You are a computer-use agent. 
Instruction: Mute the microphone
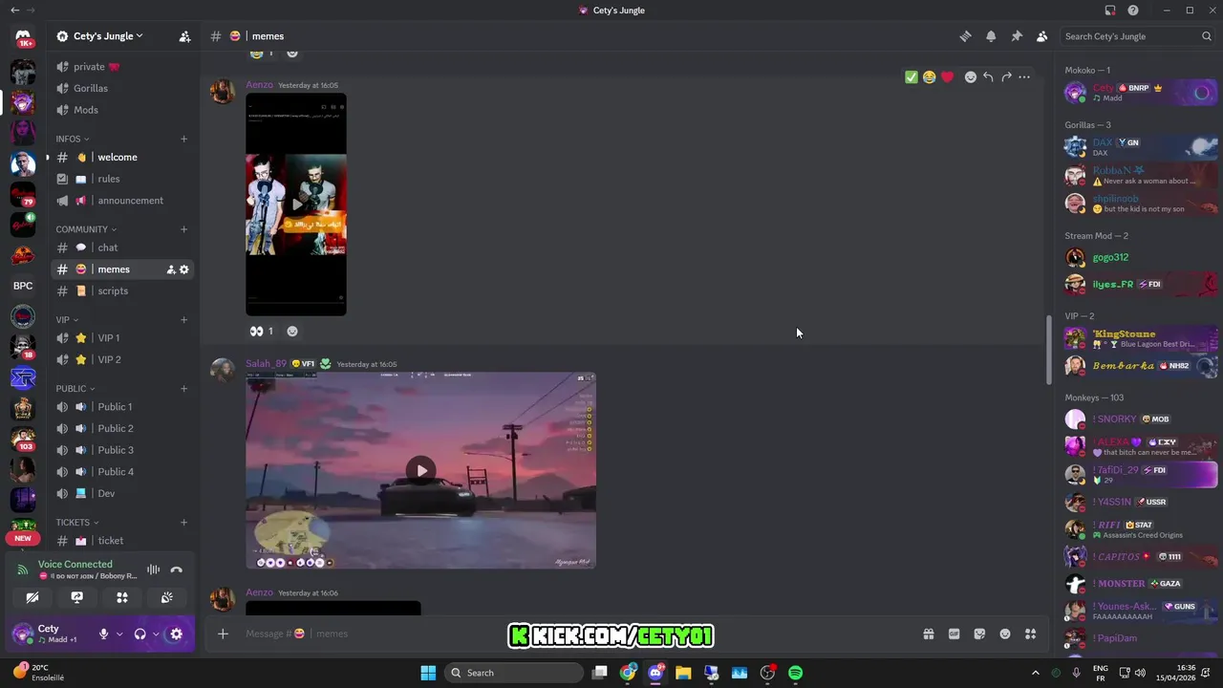coord(104,634)
